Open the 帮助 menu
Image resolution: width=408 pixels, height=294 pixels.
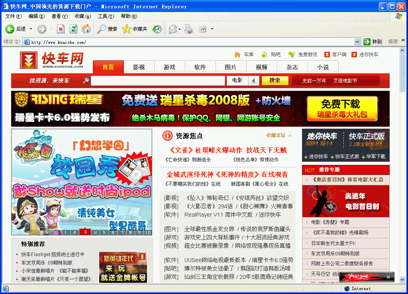pos(129,16)
